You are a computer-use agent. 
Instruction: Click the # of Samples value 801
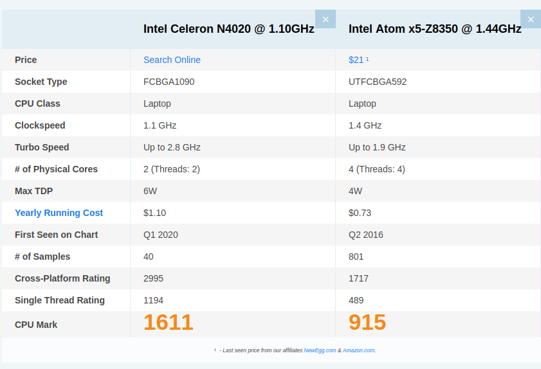coord(356,256)
